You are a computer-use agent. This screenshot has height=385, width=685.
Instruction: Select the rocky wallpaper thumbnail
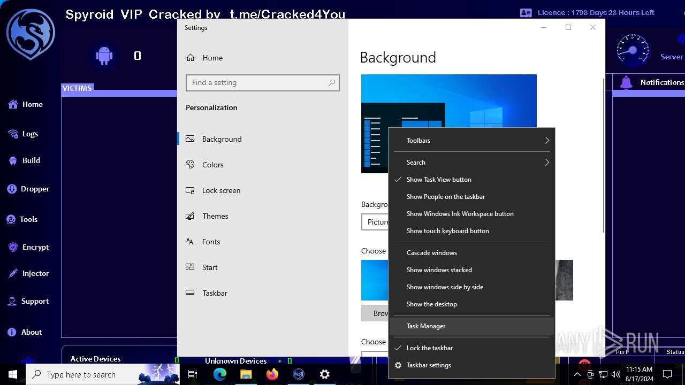[x=564, y=280]
